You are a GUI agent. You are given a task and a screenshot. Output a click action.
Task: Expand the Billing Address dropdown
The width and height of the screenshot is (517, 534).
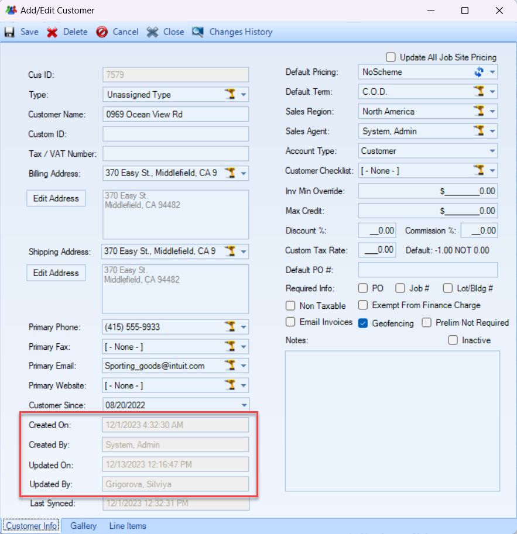pyautogui.click(x=244, y=174)
